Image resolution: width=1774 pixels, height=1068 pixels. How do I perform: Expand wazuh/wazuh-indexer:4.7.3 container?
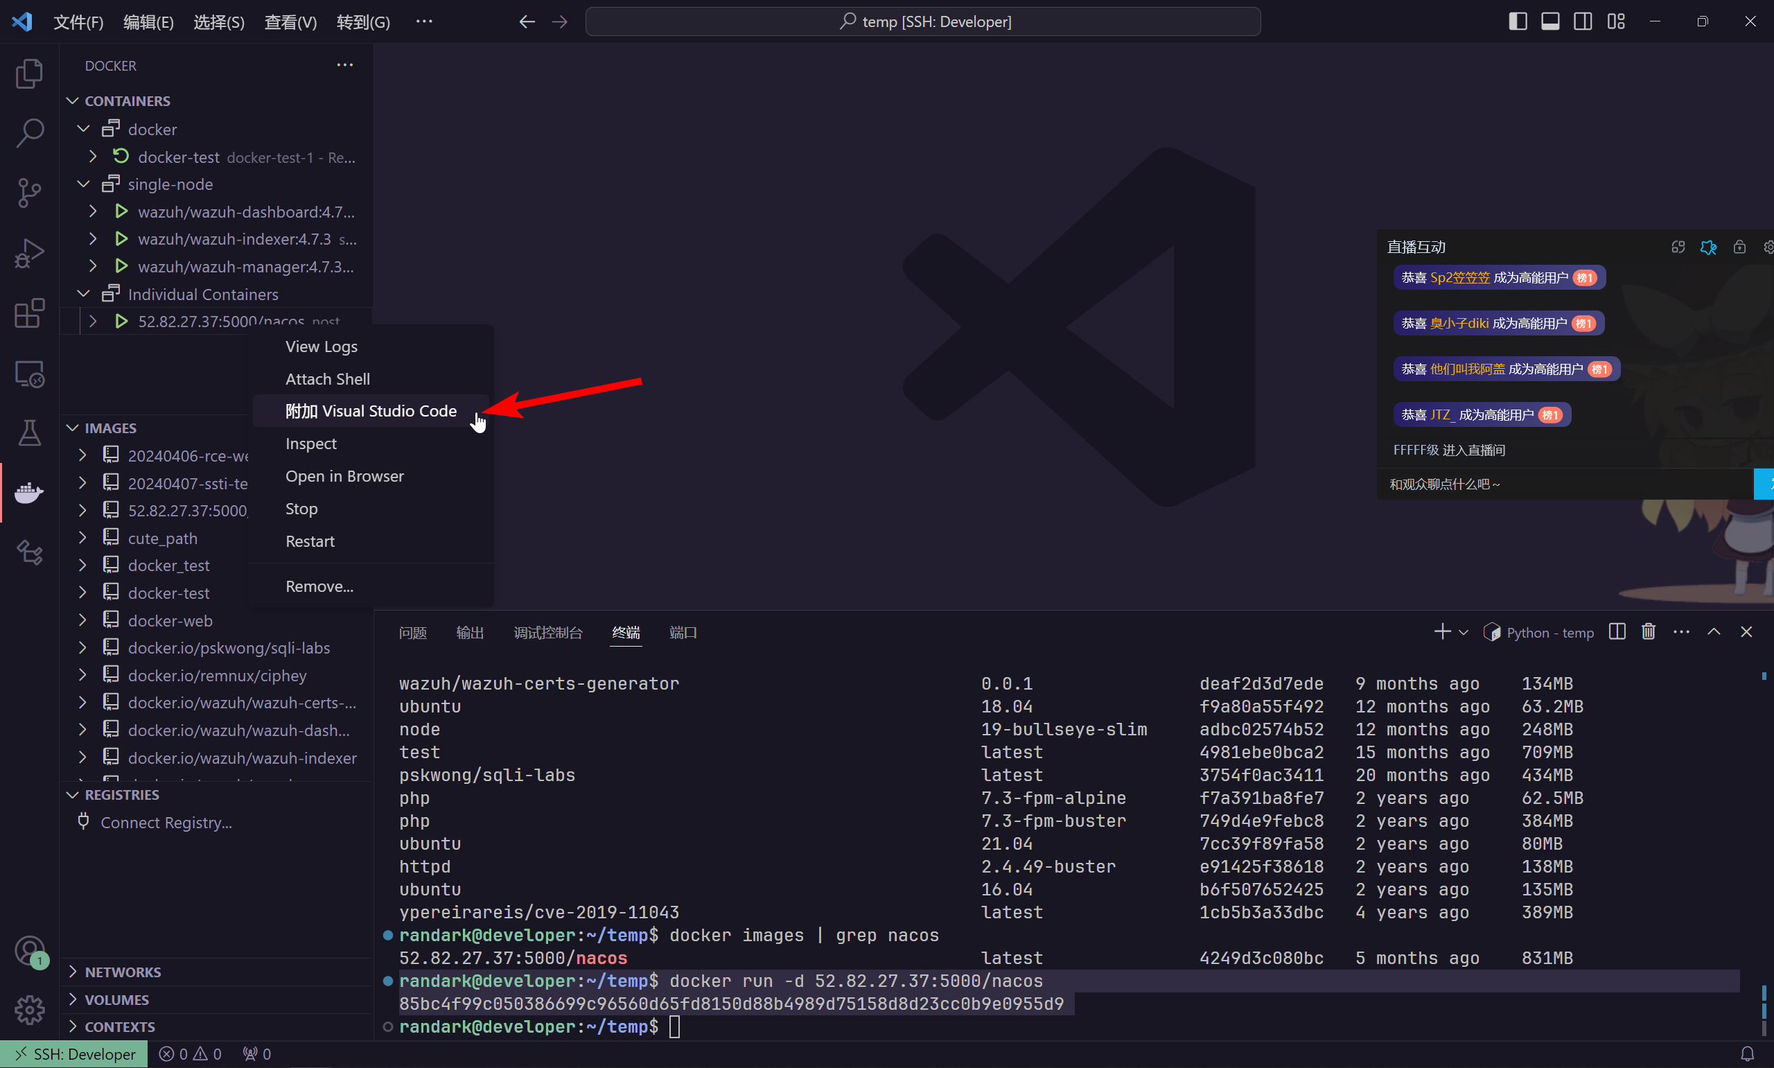tap(93, 239)
